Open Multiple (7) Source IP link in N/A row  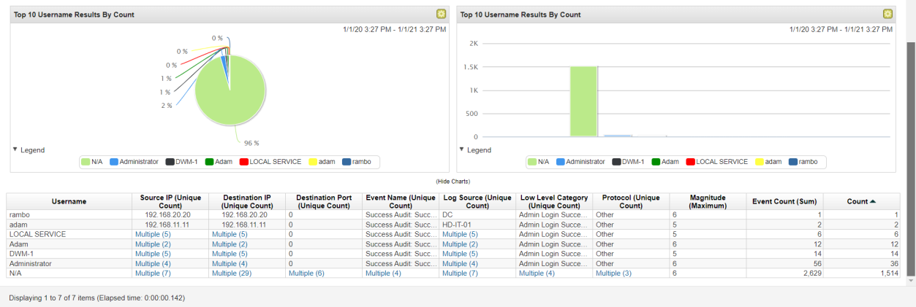153,273
